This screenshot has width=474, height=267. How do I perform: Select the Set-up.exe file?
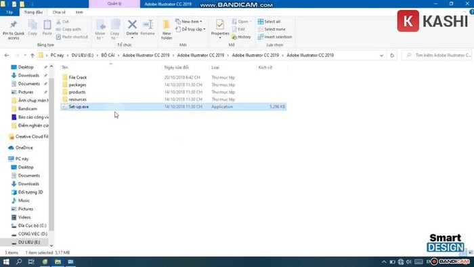[173, 106]
